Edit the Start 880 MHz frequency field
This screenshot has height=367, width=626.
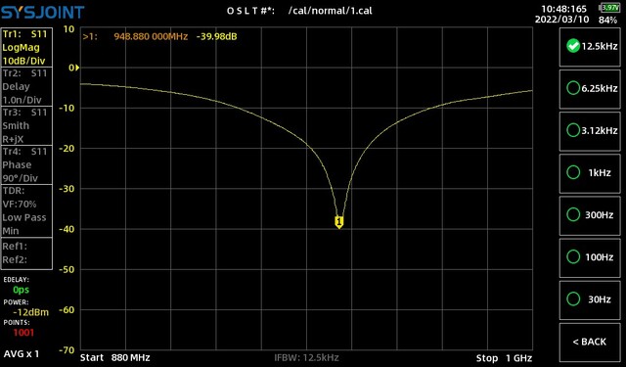[x=115, y=357]
